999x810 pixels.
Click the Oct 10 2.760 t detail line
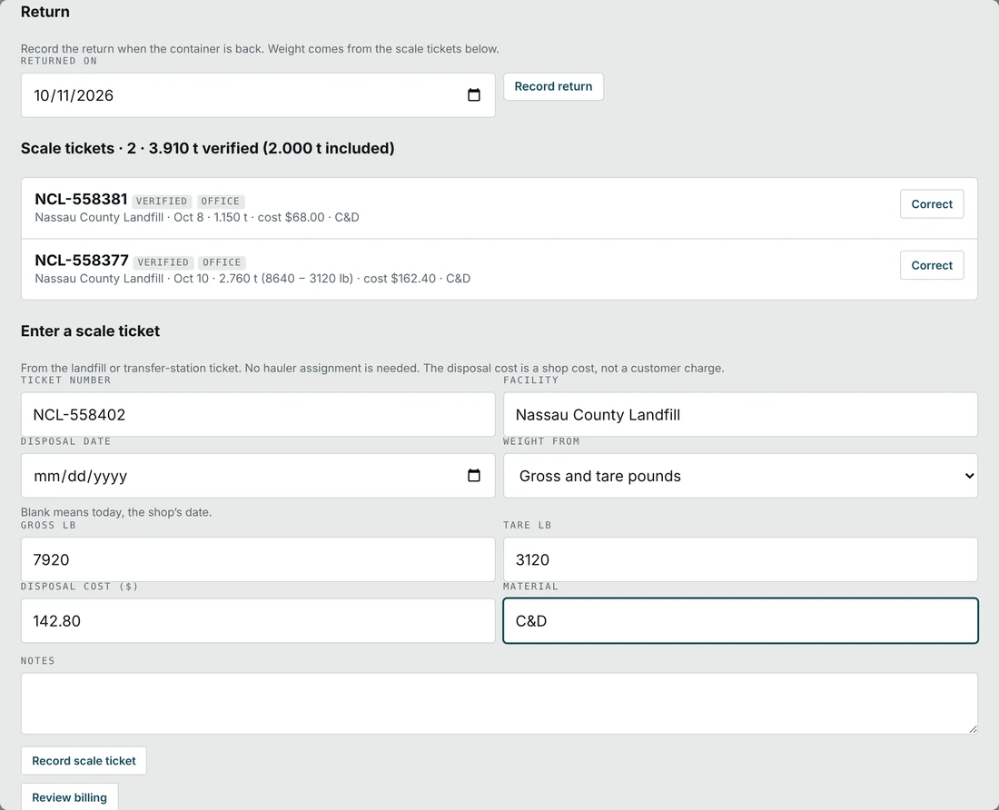(x=253, y=278)
